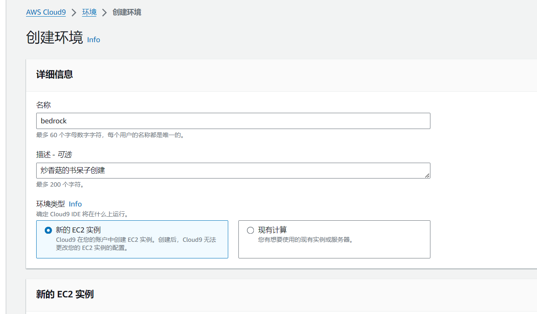Select the 新的 EC2 实例 radio option
This screenshot has height=314, width=537.
(48, 230)
